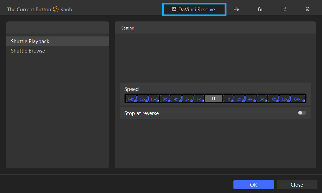
Task: Select Shuttle Playback in the list
Action: point(57,41)
